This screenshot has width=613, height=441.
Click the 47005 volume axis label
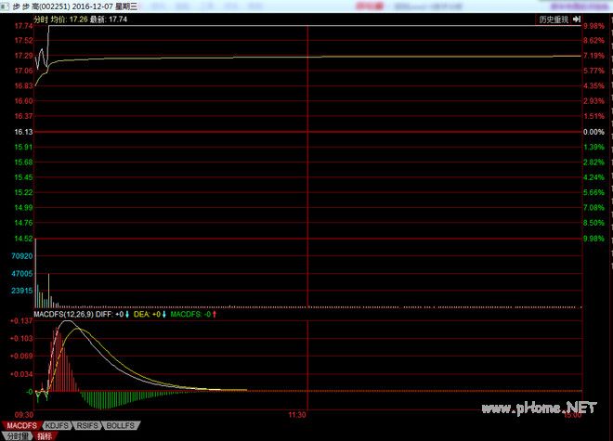(x=22, y=274)
